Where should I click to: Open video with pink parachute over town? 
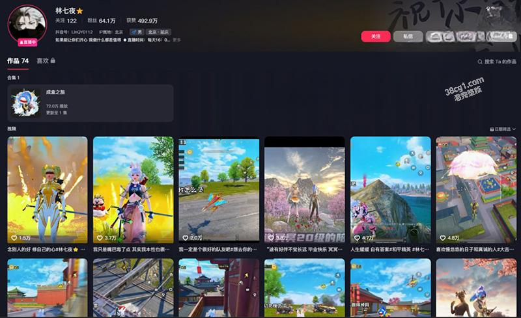[476, 190]
